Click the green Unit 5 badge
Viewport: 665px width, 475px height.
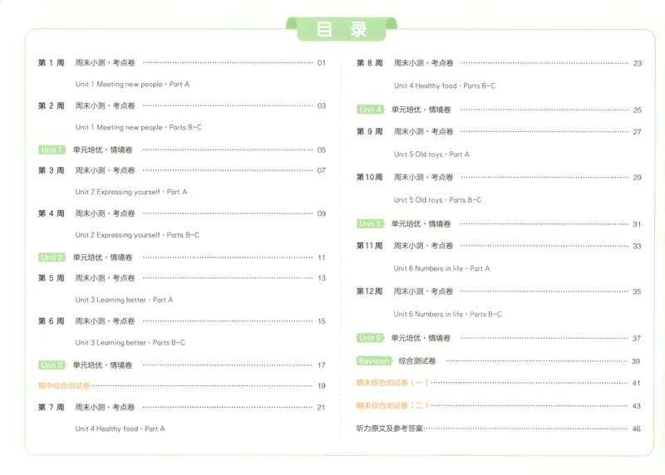click(370, 223)
